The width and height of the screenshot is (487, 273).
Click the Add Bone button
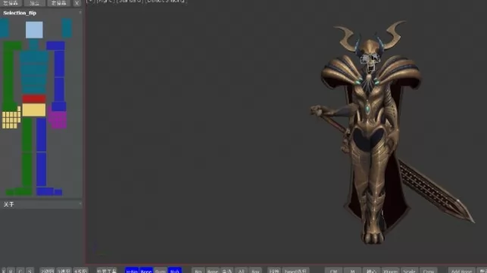coord(461,271)
